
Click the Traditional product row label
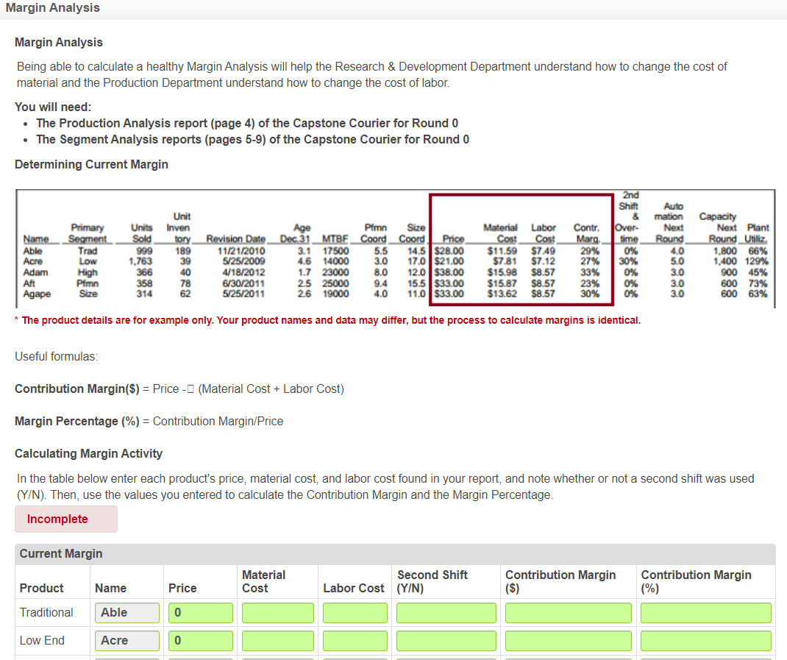(46, 612)
